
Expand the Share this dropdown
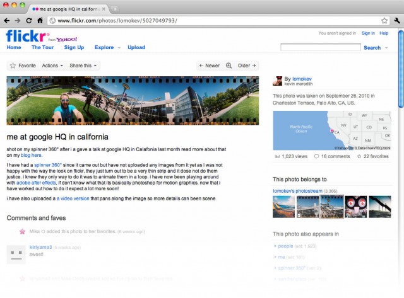83,66
